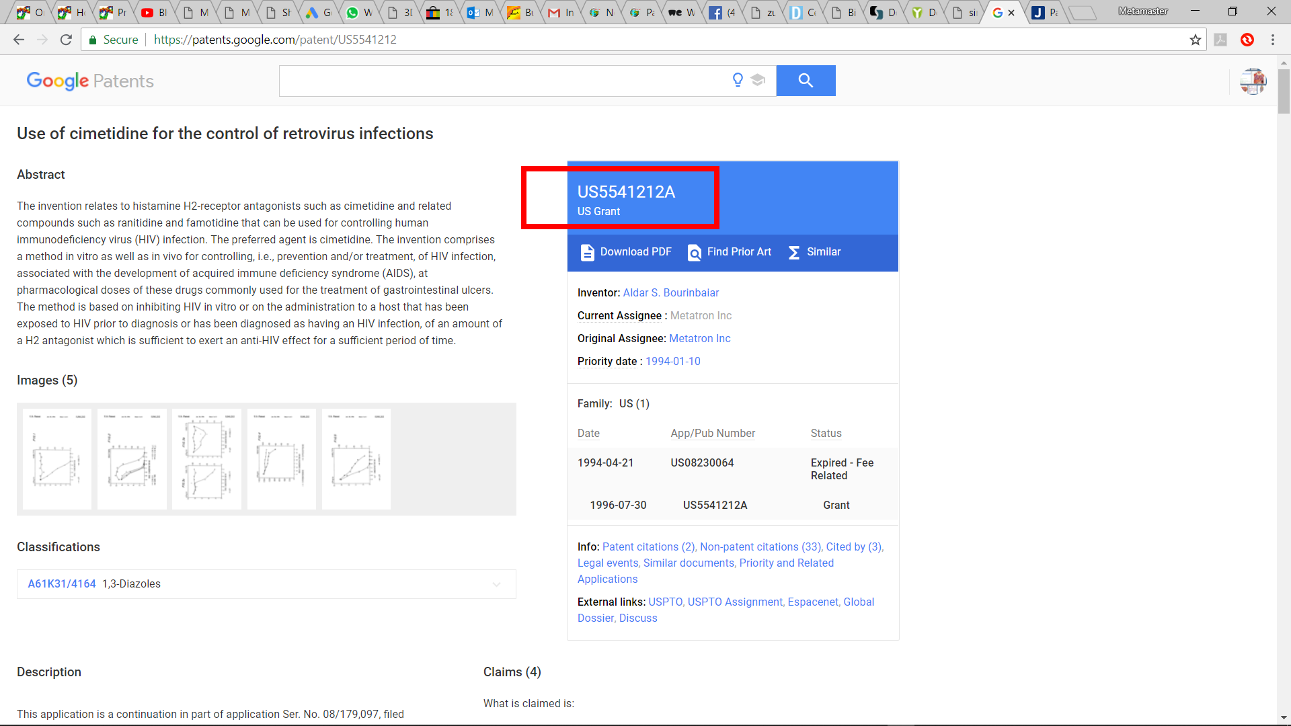This screenshot has height=726, width=1291.
Task: Click the priority date 1994-01-10 link
Action: pyautogui.click(x=672, y=361)
